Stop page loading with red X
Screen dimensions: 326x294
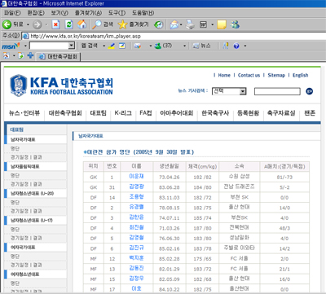pos(55,24)
